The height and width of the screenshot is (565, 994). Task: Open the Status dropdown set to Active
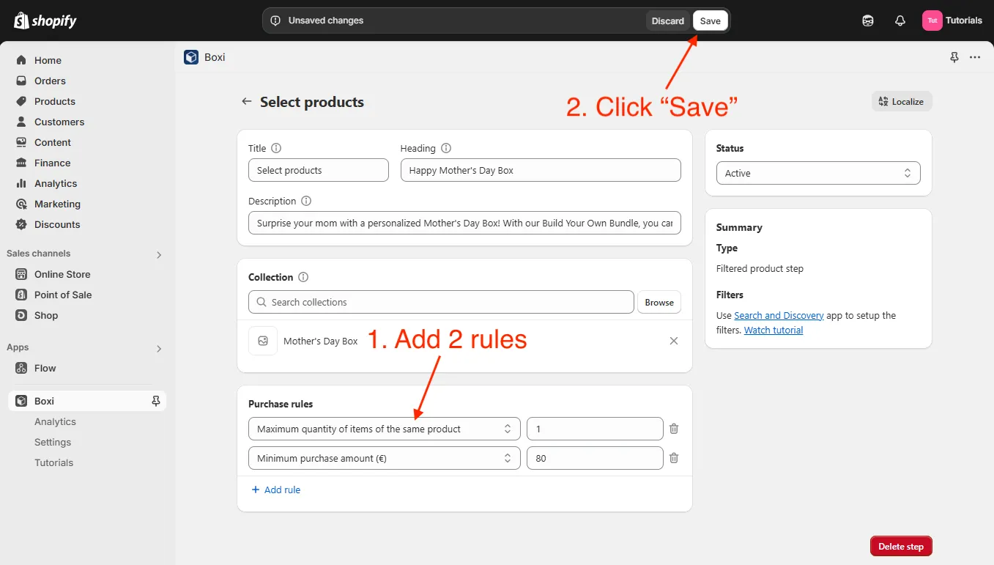pos(817,174)
